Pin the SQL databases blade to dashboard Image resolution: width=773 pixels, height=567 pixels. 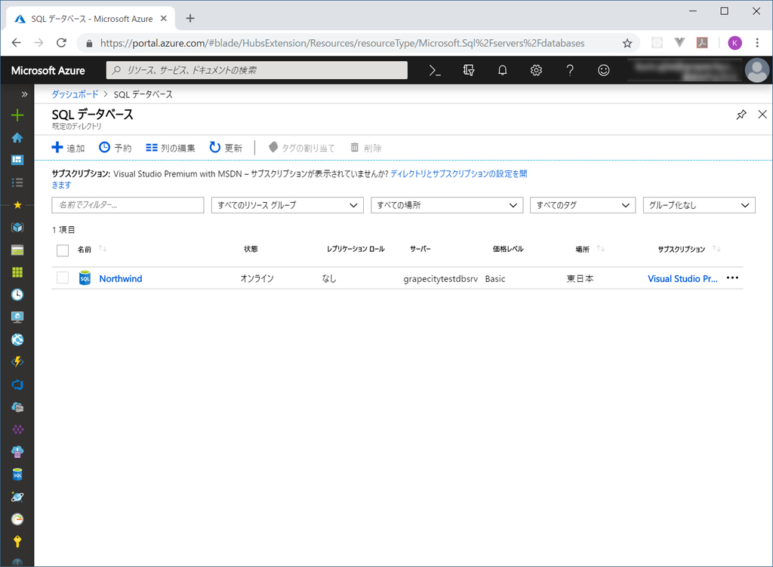[x=741, y=115]
